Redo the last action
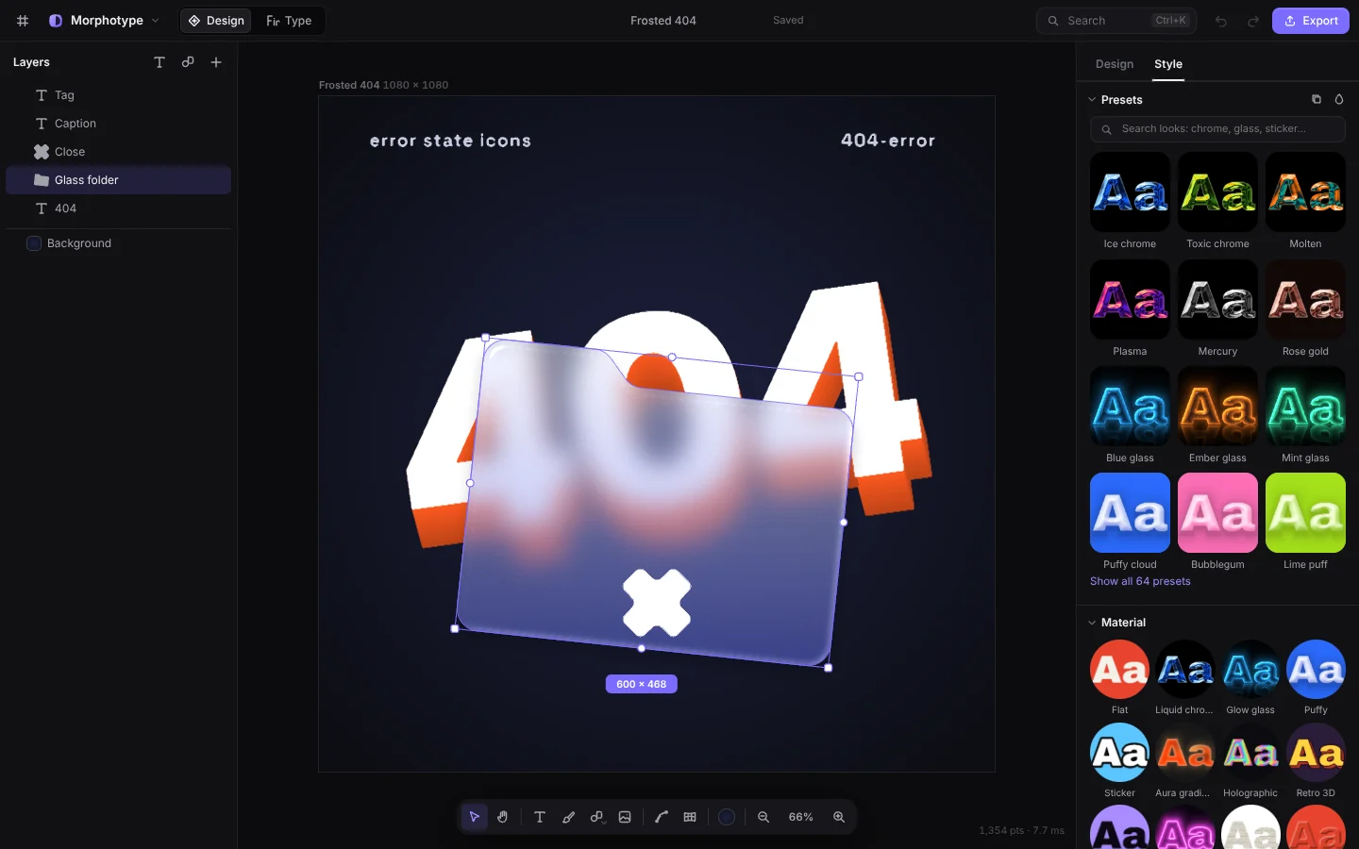1359x849 pixels. (x=1253, y=21)
